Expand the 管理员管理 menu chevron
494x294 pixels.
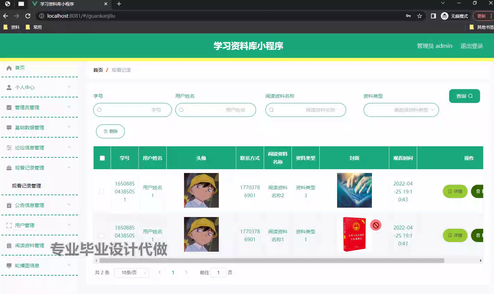pyautogui.click(x=69, y=107)
